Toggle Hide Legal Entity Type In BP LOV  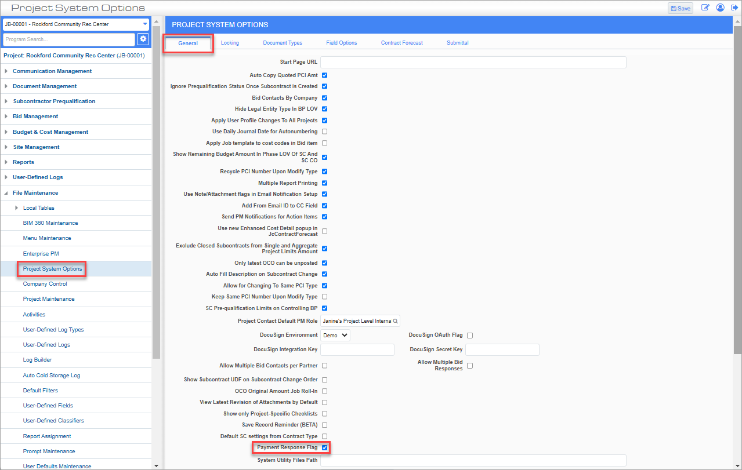325,109
